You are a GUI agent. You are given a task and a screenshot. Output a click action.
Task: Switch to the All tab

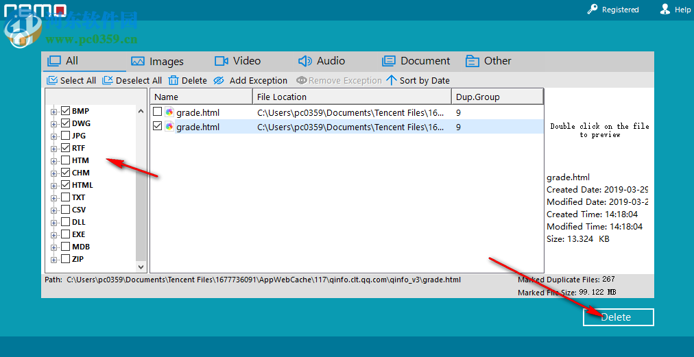click(84, 62)
